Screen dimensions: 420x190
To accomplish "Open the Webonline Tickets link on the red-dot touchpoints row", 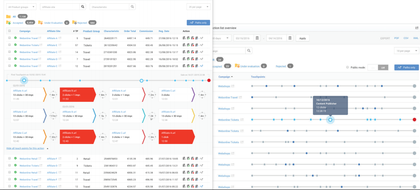I will click(x=228, y=120).
